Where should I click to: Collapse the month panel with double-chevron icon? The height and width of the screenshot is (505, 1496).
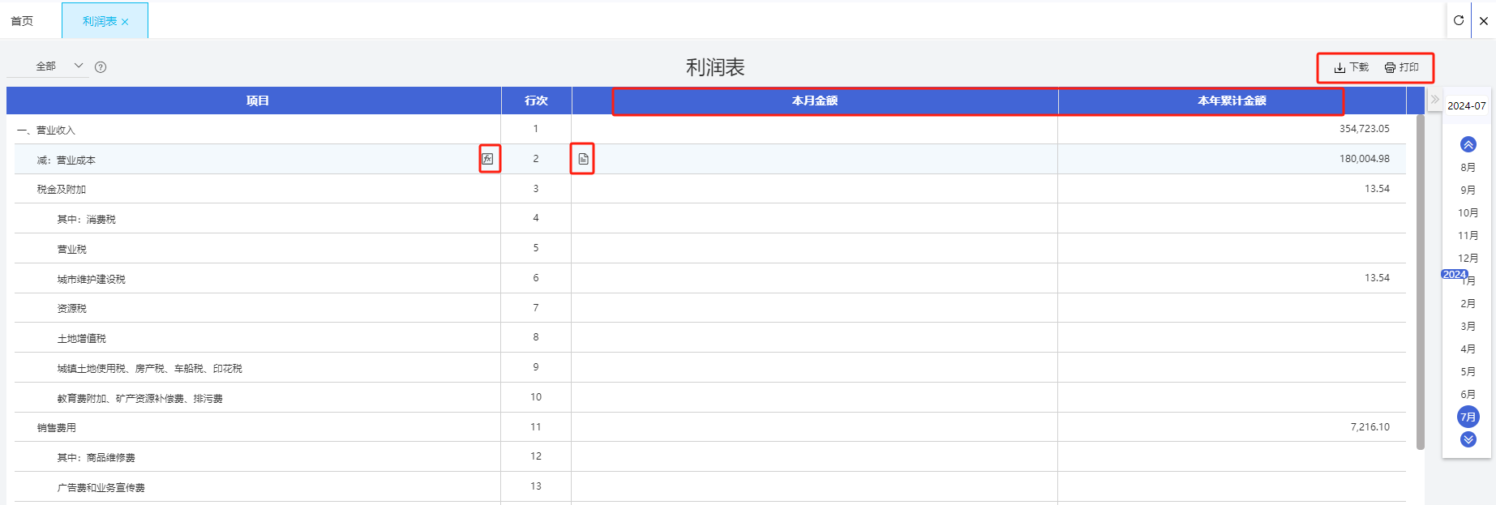tap(1434, 100)
